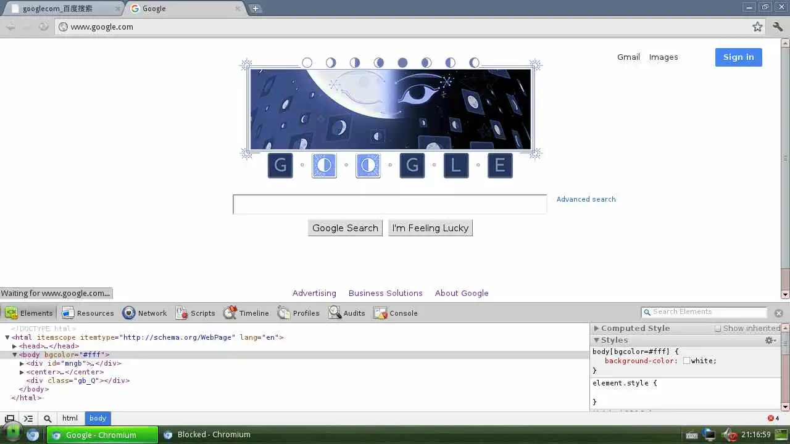Click the red error count indicator
790x444 pixels.
click(x=773, y=418)
